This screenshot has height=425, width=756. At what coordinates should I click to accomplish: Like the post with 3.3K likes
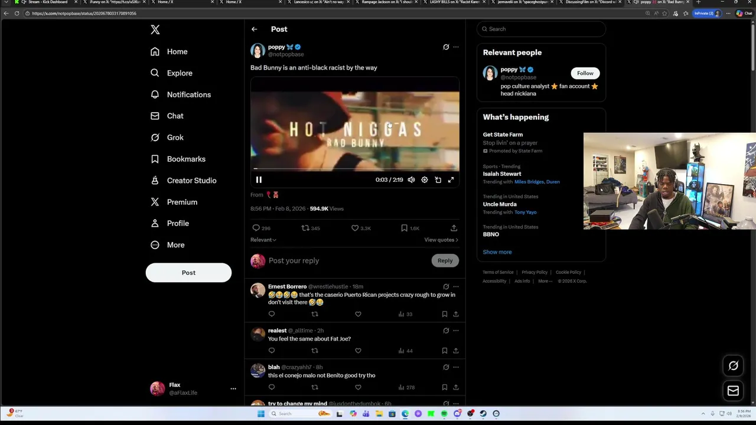pyautogui.click(x=361, y=228)
